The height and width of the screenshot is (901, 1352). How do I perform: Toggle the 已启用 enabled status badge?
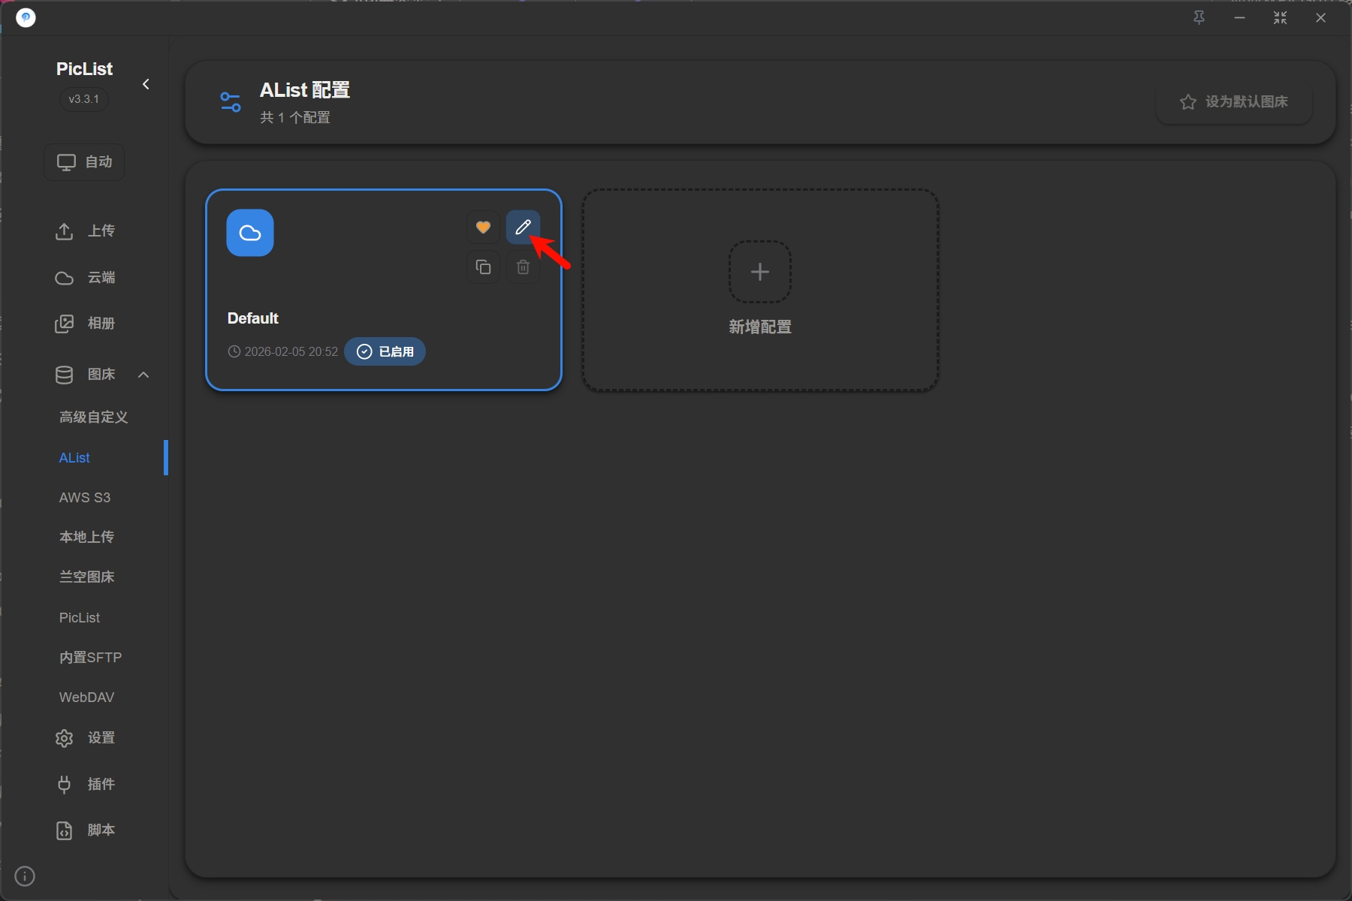tap(385, 351)
